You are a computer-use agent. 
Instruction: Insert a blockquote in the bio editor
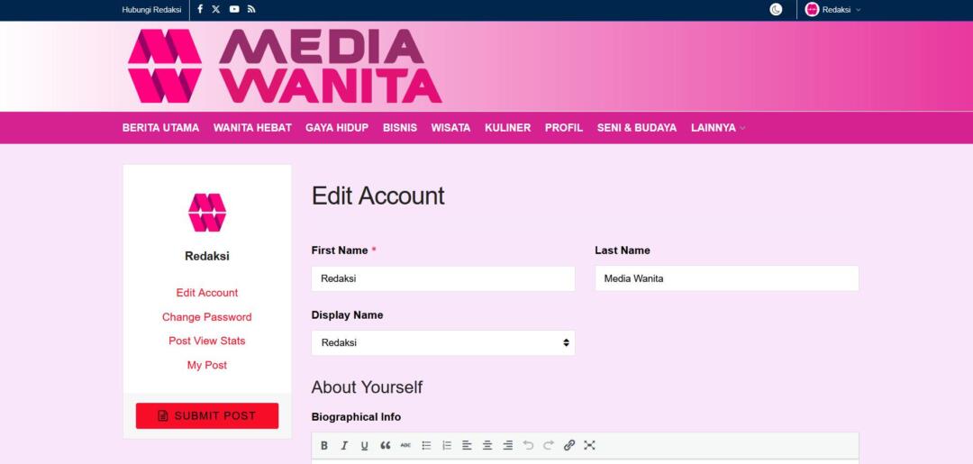[x=386, y=445]
